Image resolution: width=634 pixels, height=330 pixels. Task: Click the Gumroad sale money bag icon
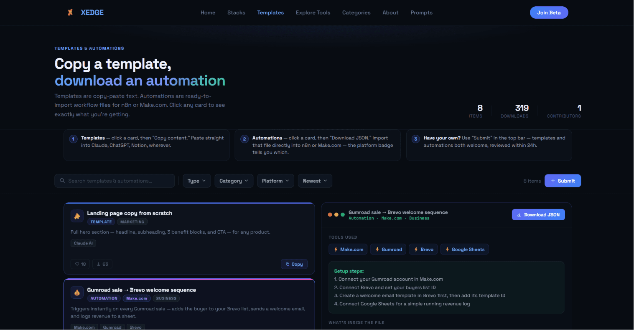click(77, 293)
